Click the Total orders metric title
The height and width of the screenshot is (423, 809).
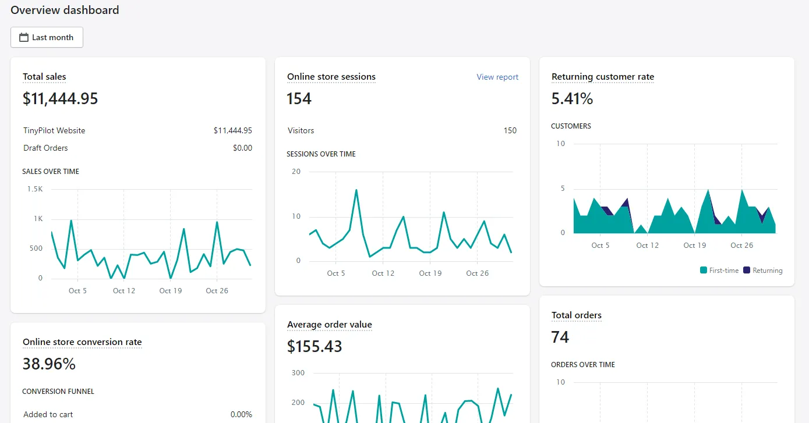(576, 315)
